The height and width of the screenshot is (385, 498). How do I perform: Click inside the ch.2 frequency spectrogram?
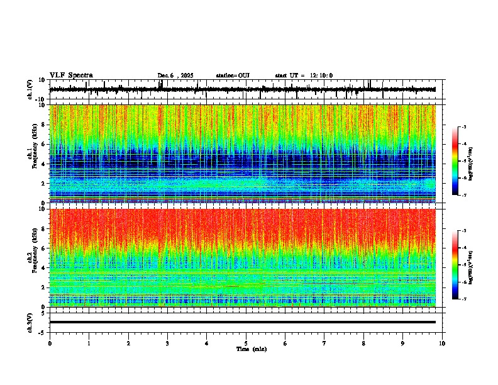[x=243, y=258]
